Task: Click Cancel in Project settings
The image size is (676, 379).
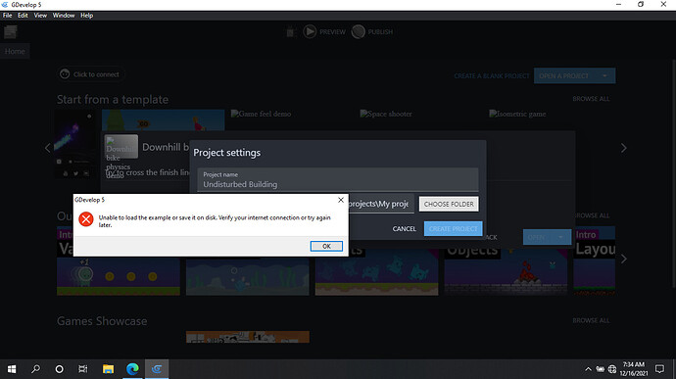Action: [x=404, y=229]
